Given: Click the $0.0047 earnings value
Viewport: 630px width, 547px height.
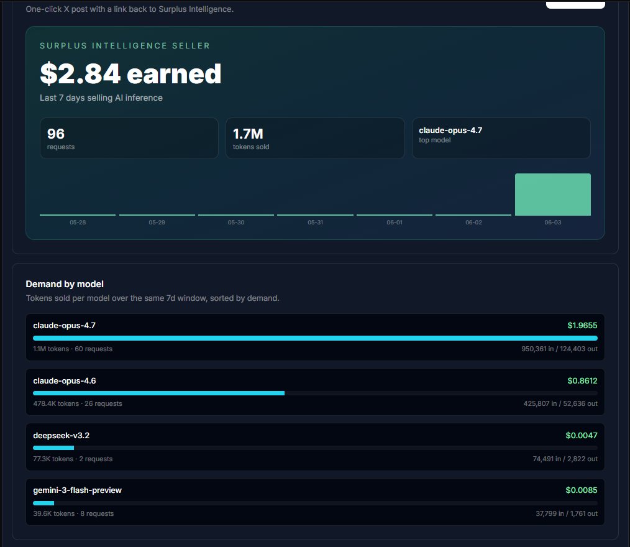Looking at the screenshot, I should (582, 435).
